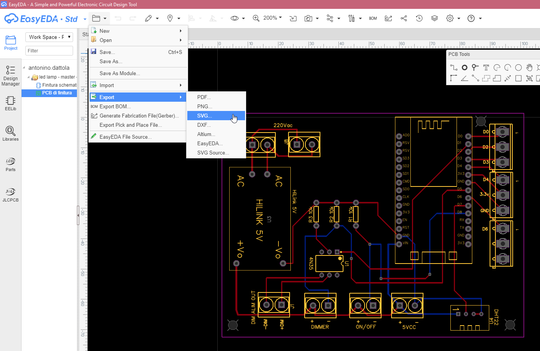Screen dimensions: 540x351
Task: Choose Save As Module... menu entry
Action: (x=138, y=73)
